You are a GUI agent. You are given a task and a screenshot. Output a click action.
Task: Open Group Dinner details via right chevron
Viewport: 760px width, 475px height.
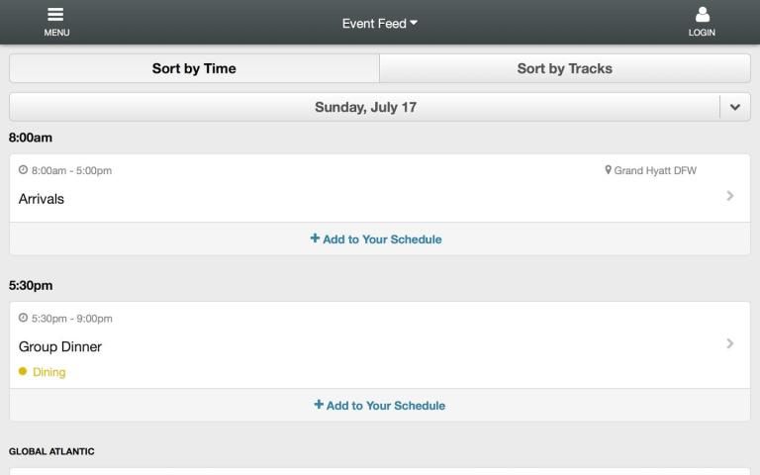[730, 343]
